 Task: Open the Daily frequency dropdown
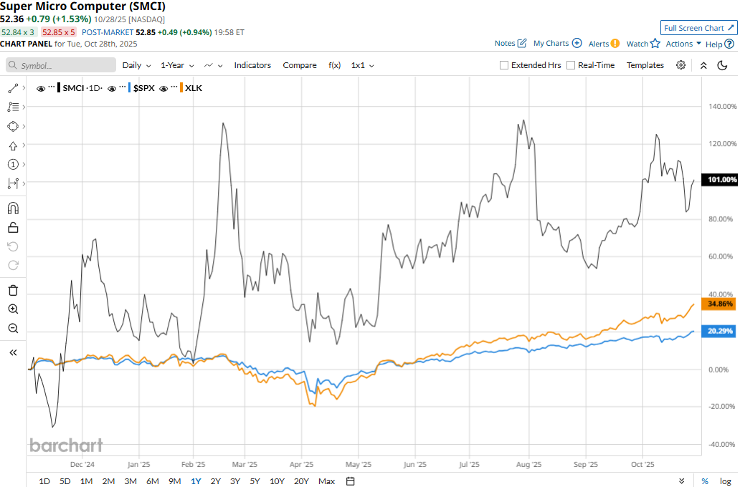coord(136,65)
